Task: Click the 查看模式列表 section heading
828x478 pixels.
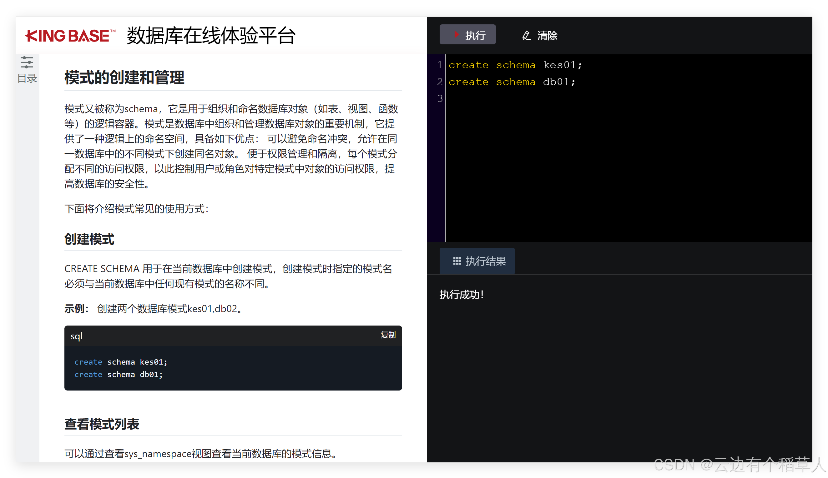Action: (x=102, y=424)
